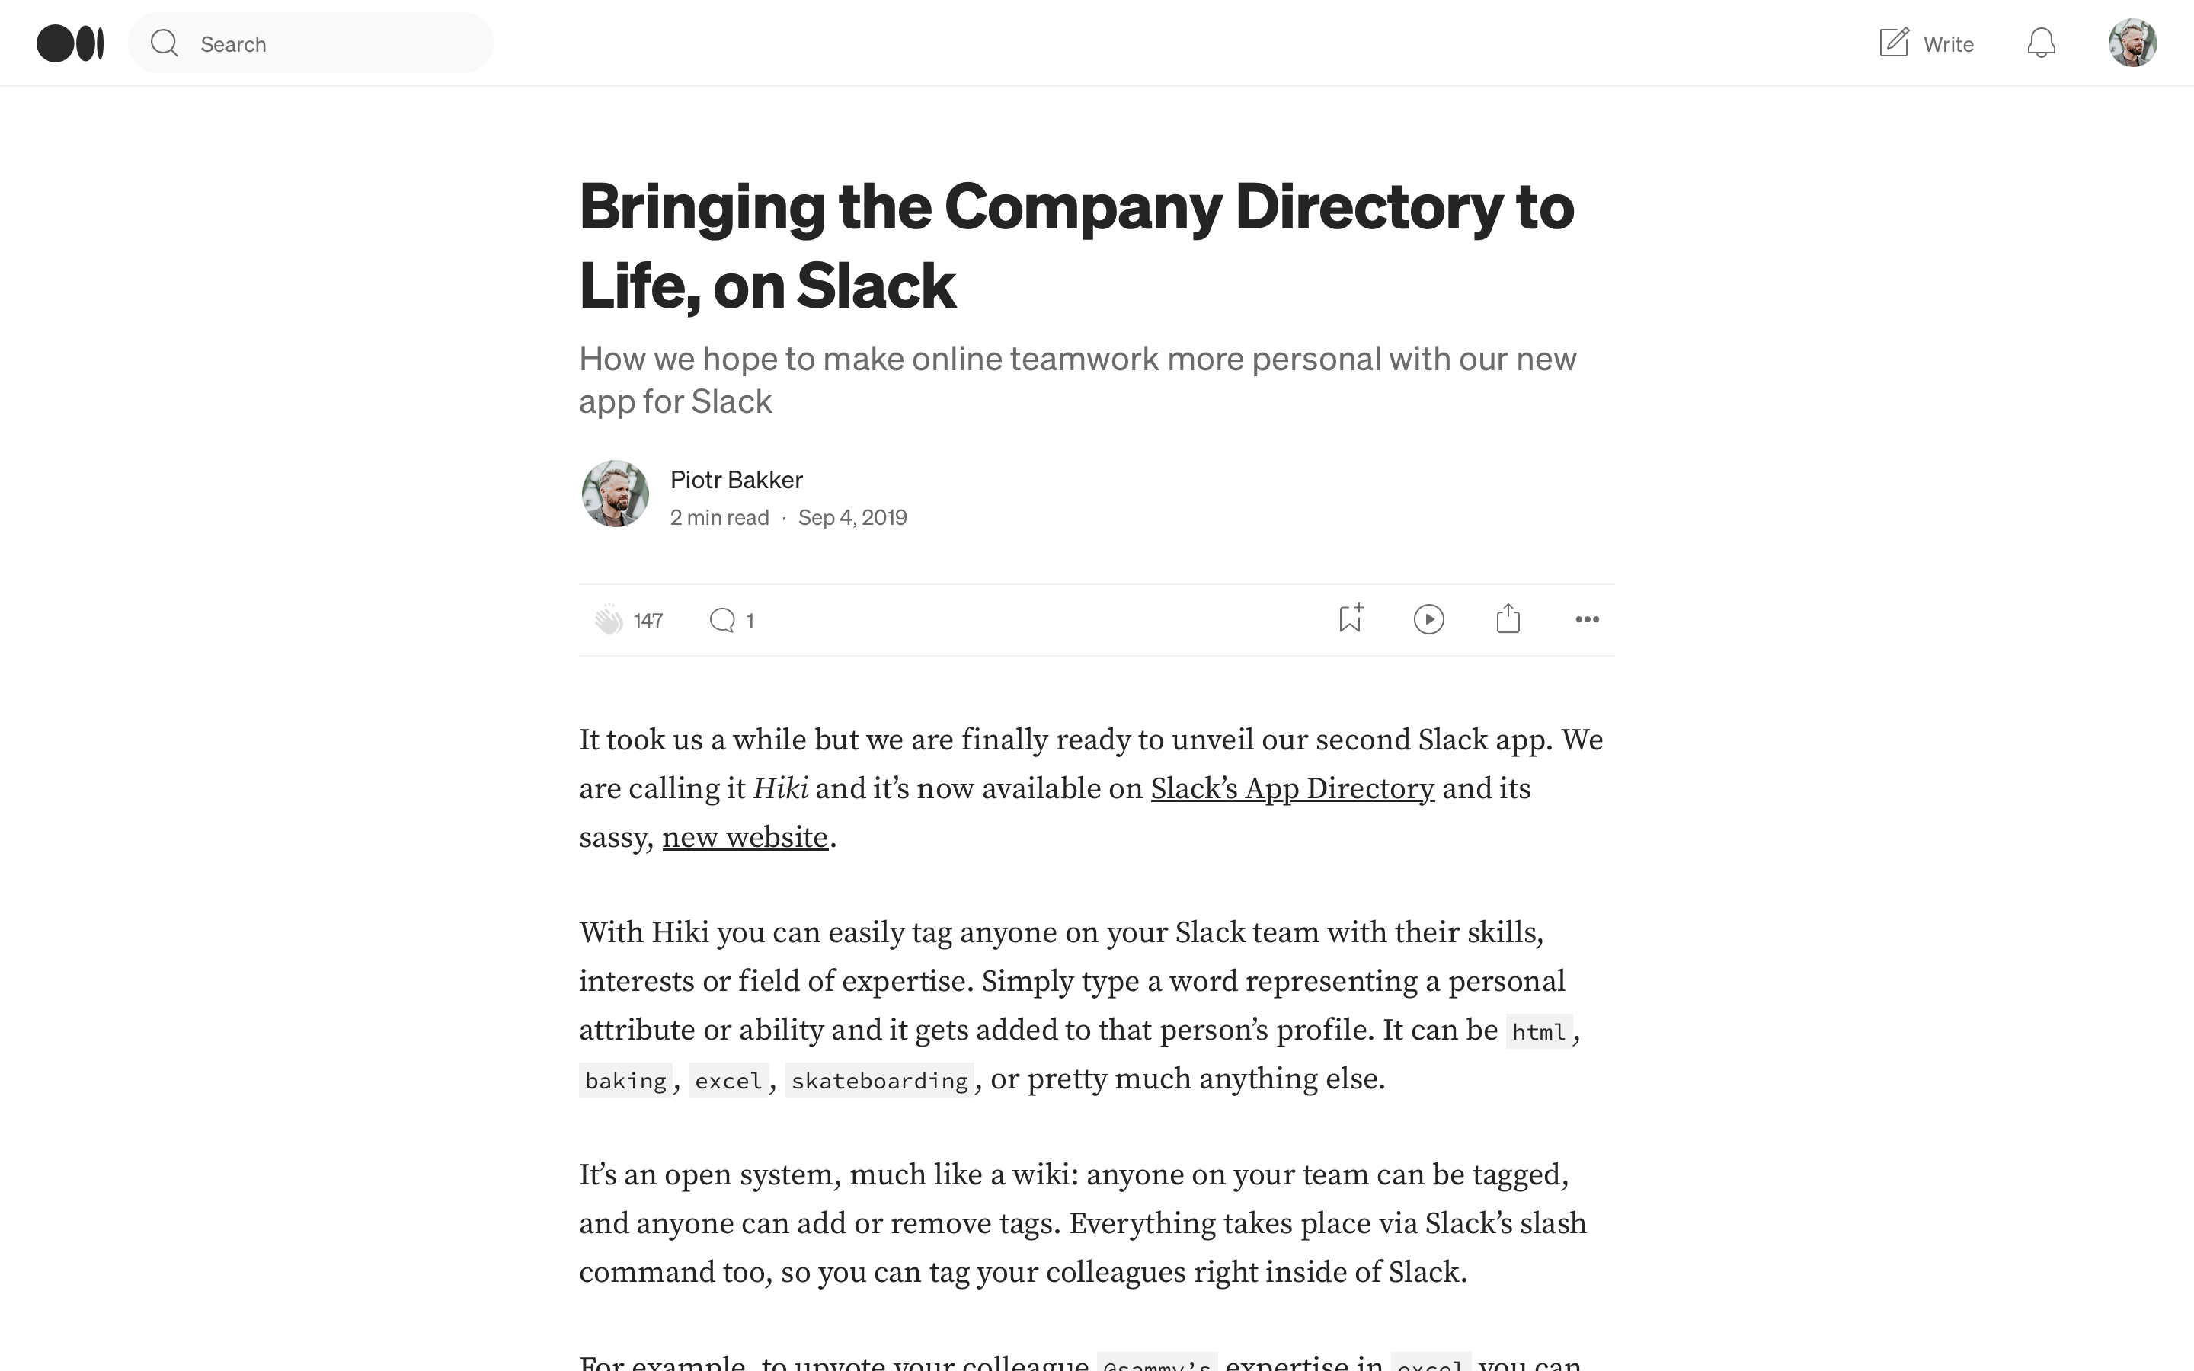View the 147 claps count display
2194x1371 pixels.
click(646, 619)
